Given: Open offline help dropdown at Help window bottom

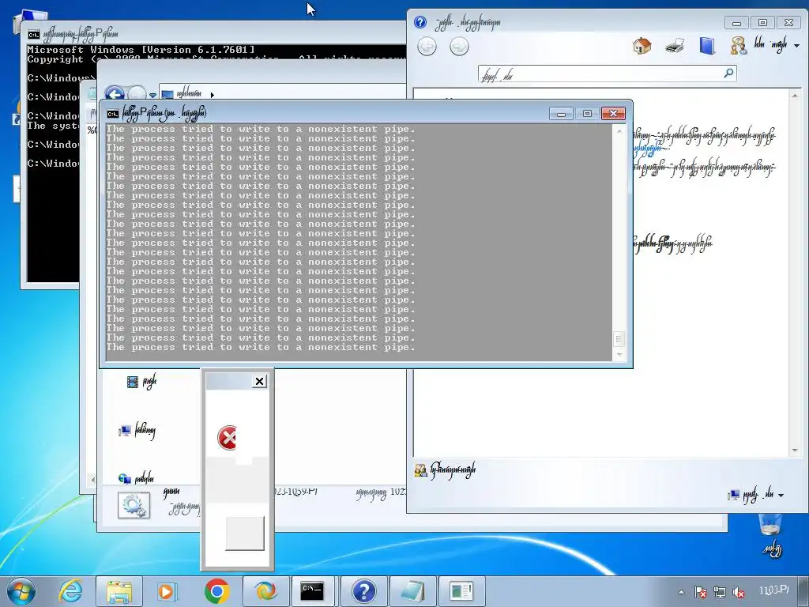Looking at the screenshot, I should 756,495.
